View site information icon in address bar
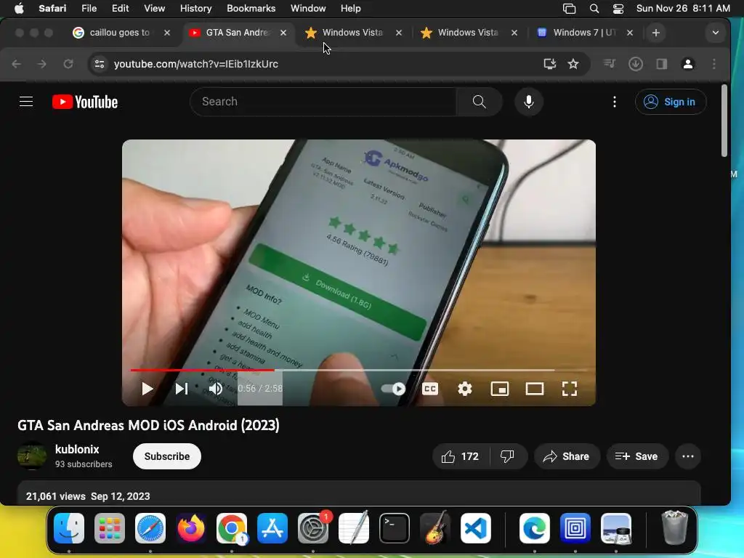744x558 pixels. [99, 64]
